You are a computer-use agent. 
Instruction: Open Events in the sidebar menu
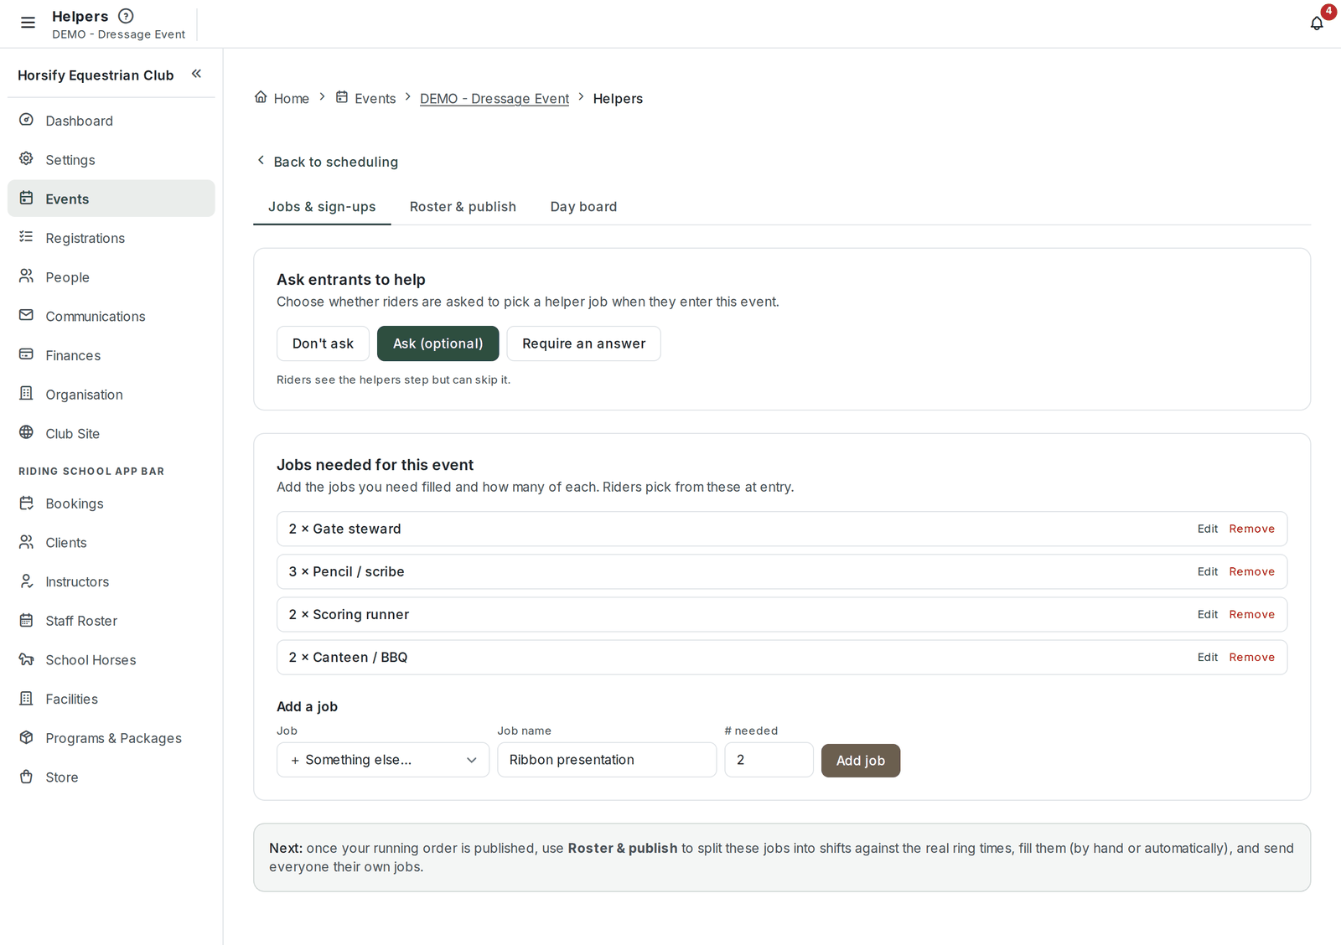pos(111,199)
